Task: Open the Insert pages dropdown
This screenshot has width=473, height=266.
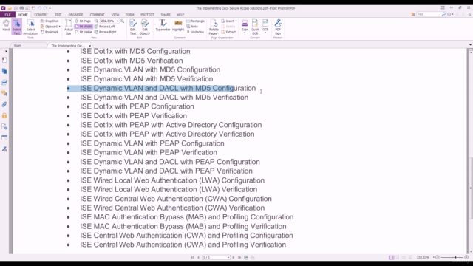Action: click(x=229, y=21)
